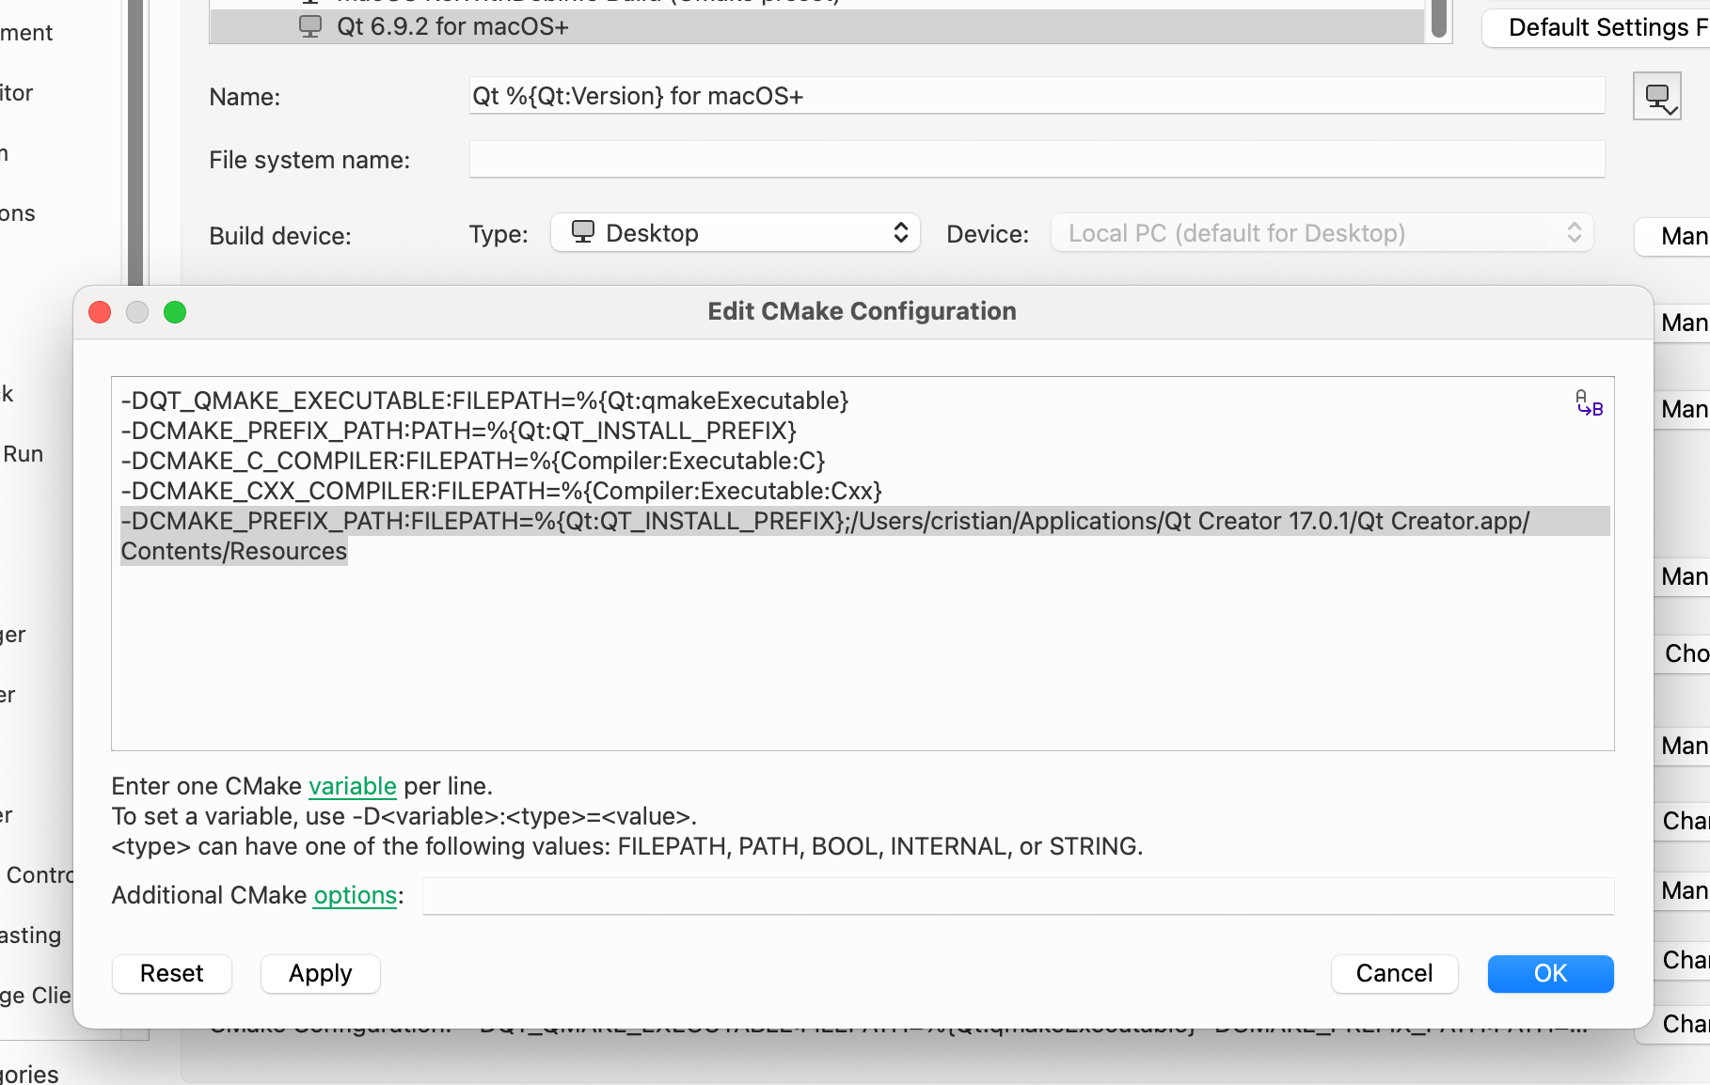Open the kit icon chooser next to Name
1710x1085 pixels.
[1656, 96]
